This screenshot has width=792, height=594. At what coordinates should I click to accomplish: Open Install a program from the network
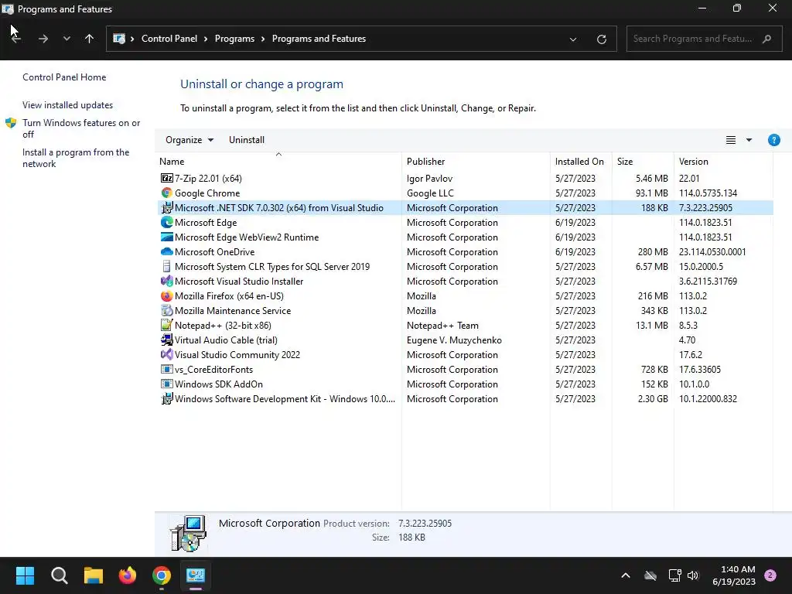76,158
